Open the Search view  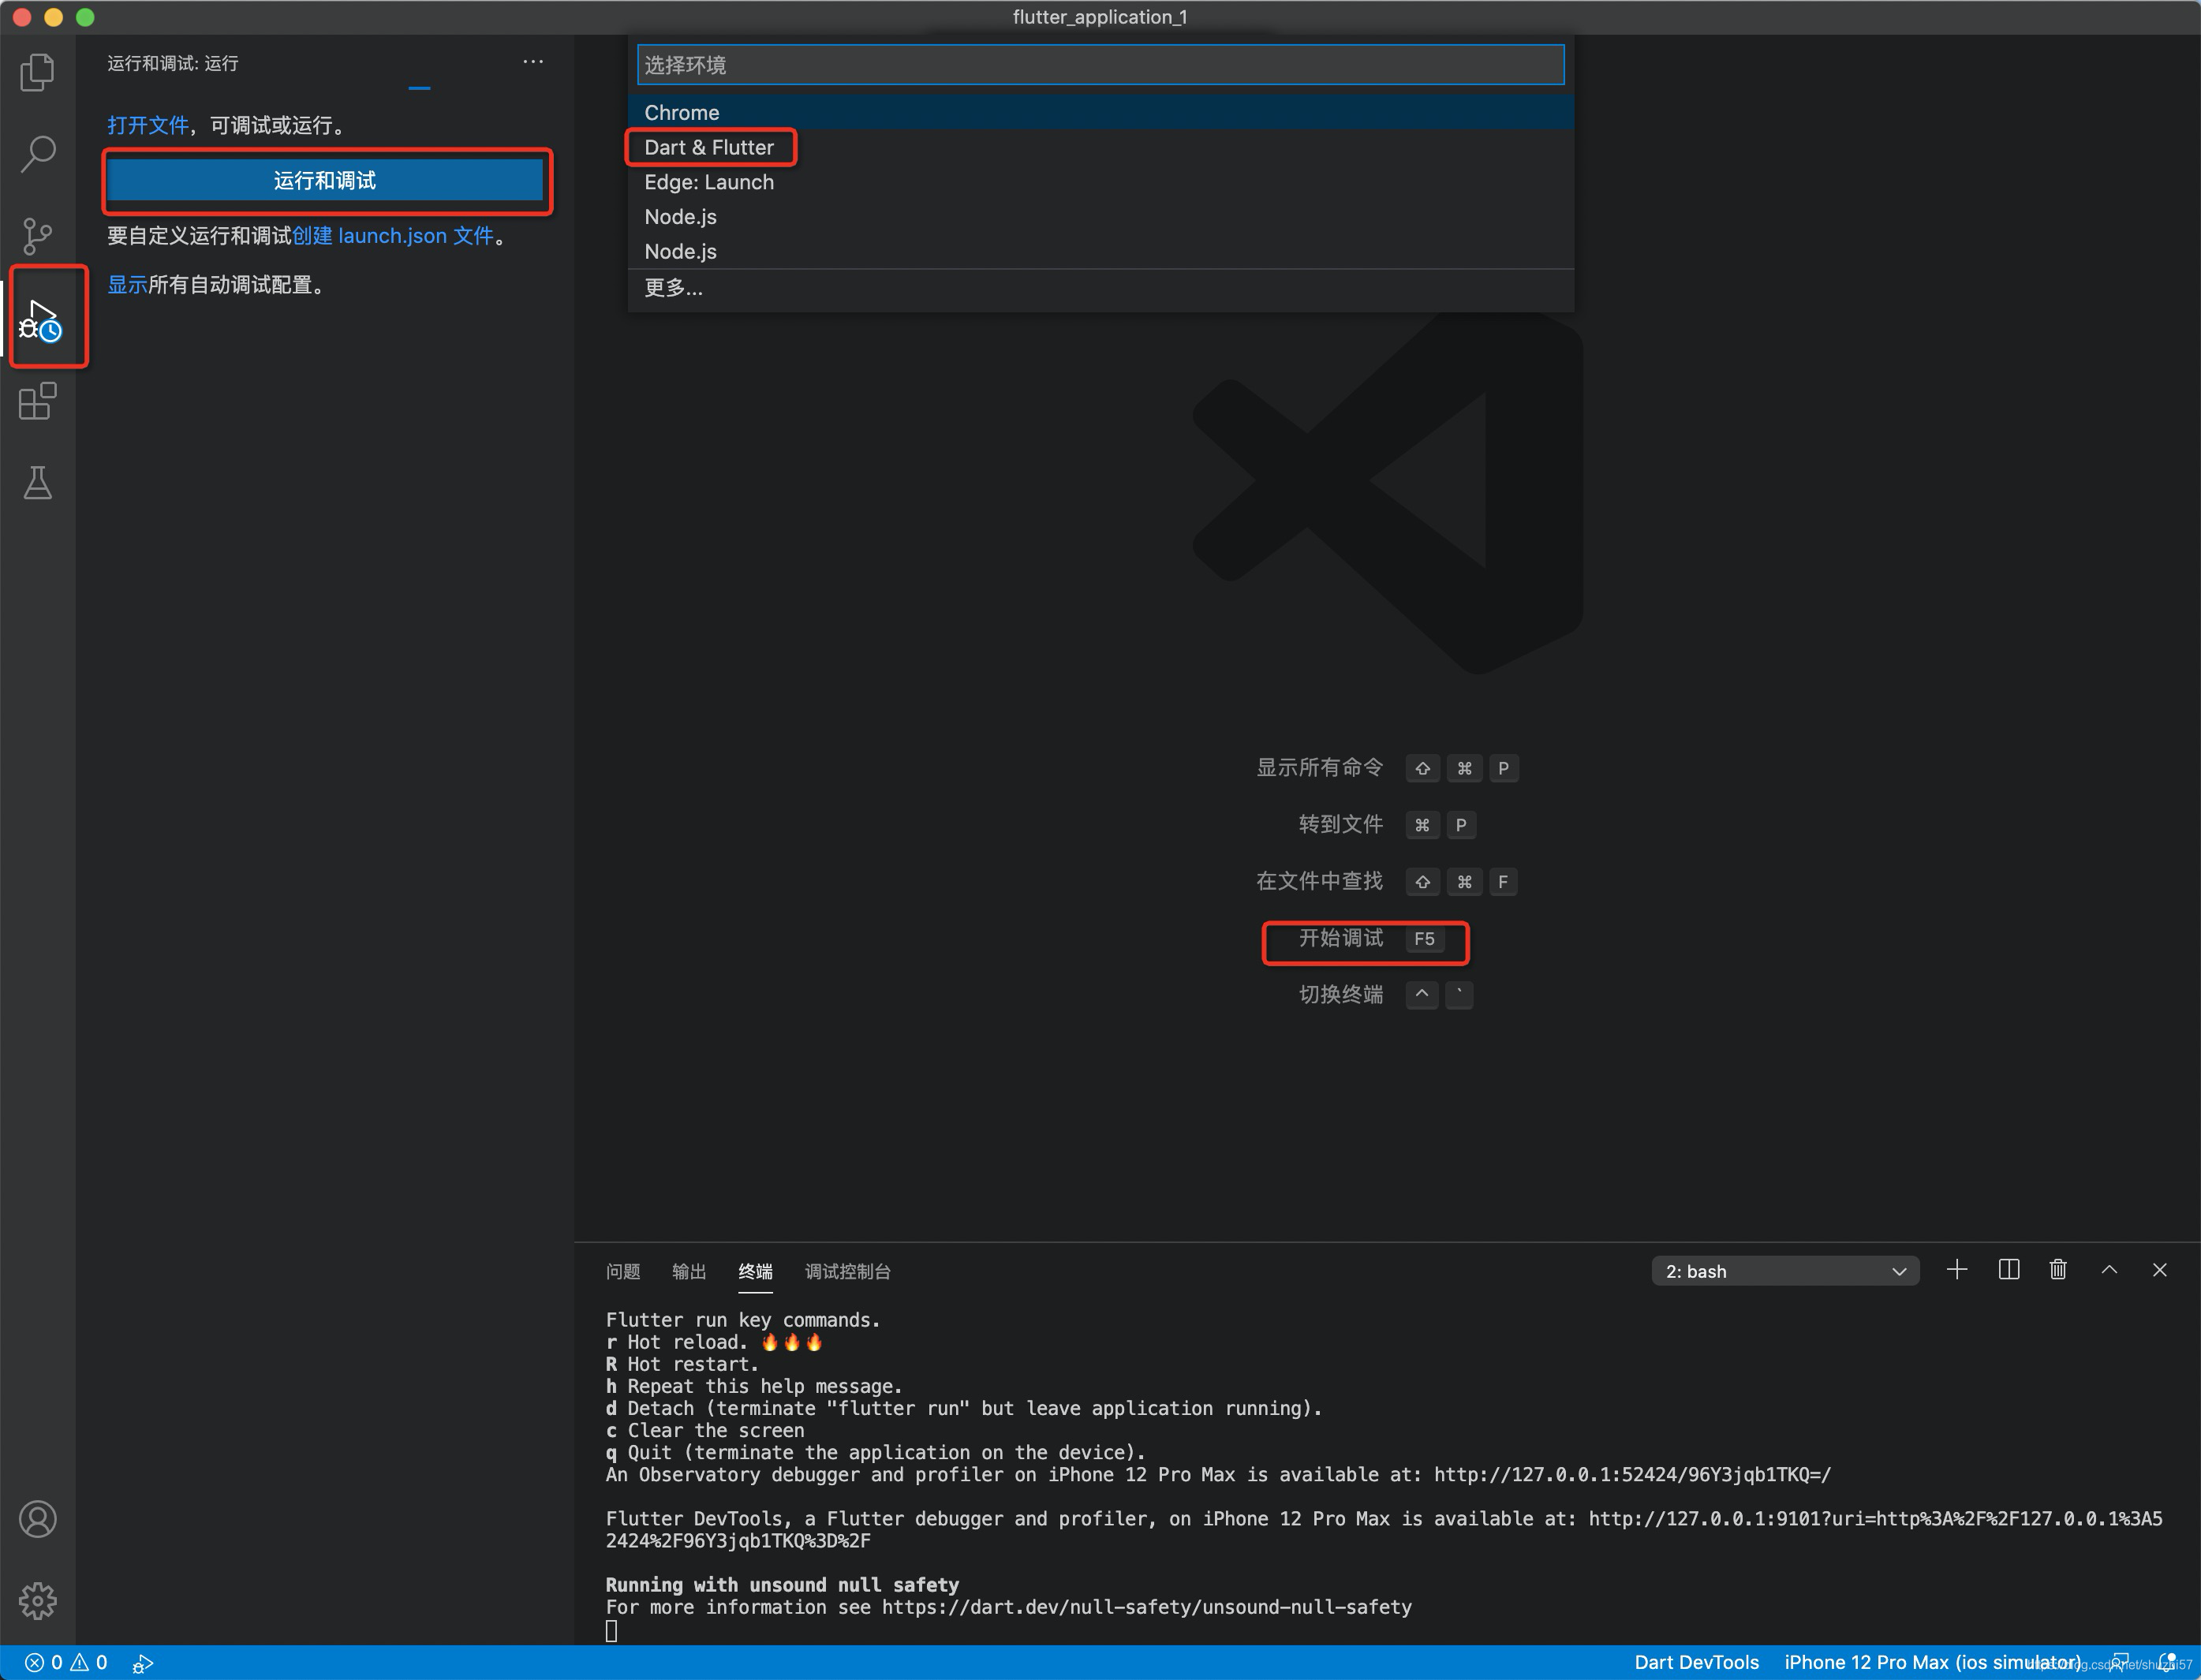(38, 154)
